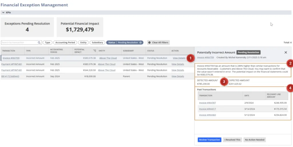The height and width of the screenshot is (147, 293).
Task: Open past transaction Invoice #INV460
Action: [x=207, y=115]
